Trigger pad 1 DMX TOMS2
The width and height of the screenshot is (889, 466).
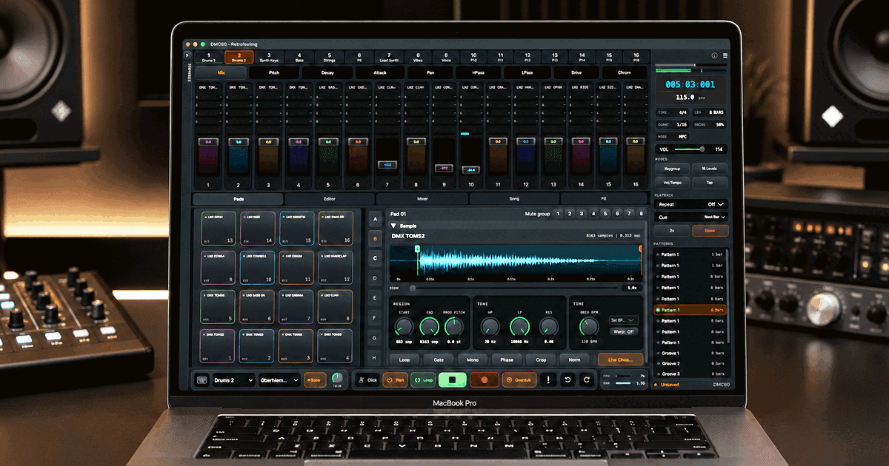pos(217,346)
